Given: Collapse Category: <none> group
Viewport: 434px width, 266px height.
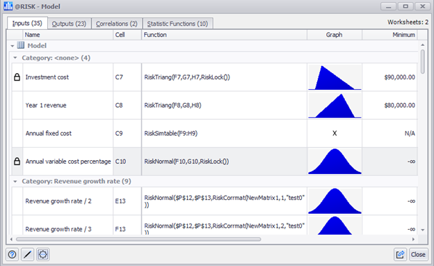Looking at the screenshot, I should pyautogui.click(x=15, y=58).
